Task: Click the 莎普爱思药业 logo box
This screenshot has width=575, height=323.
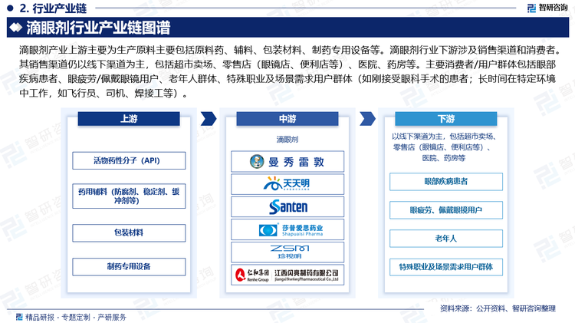Action: 287,229
